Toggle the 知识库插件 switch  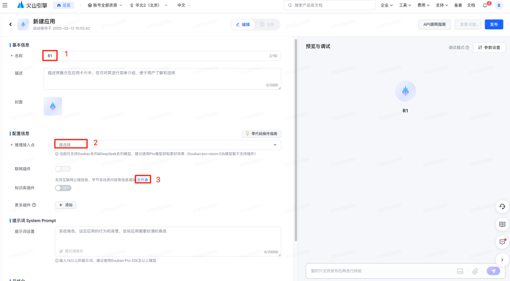click(63, 188)
